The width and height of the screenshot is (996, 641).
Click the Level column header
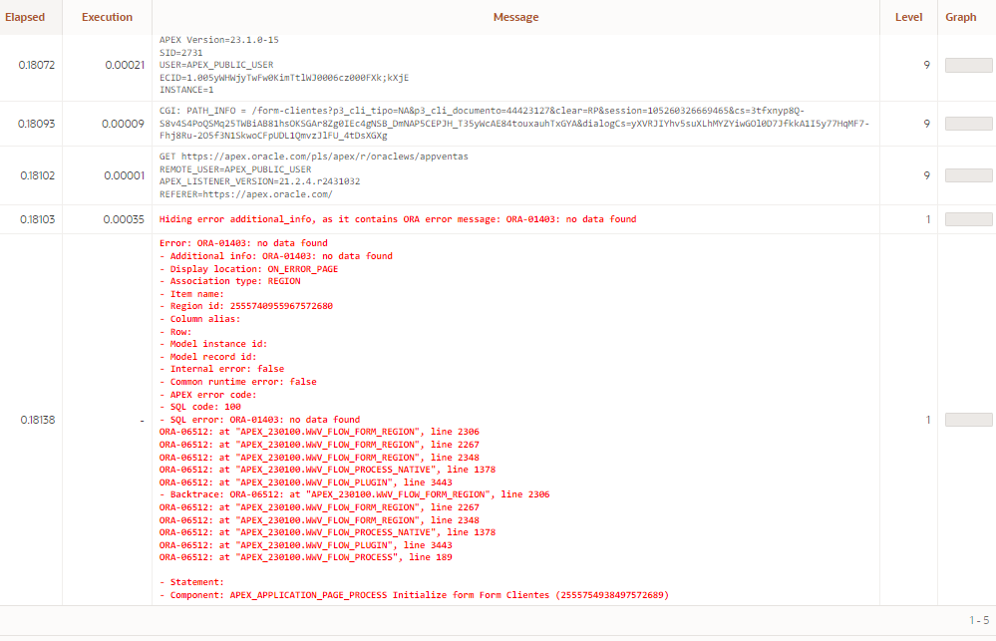point(908,17)
